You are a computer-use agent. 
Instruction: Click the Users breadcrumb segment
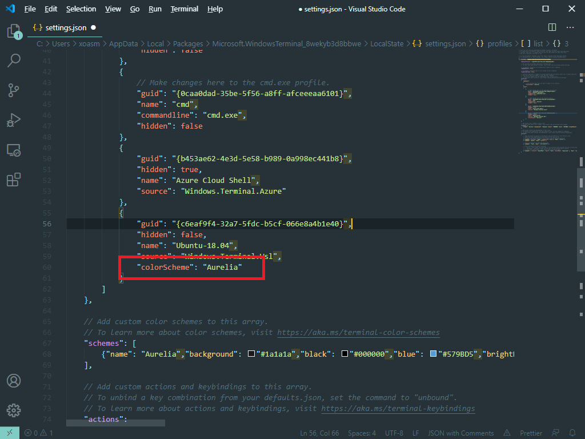coord(61,43)
